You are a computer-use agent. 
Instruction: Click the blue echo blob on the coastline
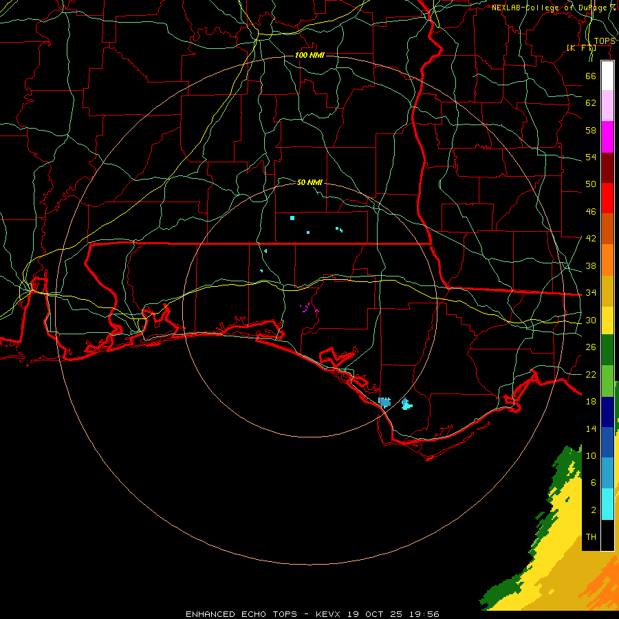pos(384,402)
